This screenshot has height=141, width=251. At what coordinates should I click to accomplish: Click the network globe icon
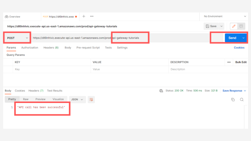pyautogui.click(x=161, y=91)
